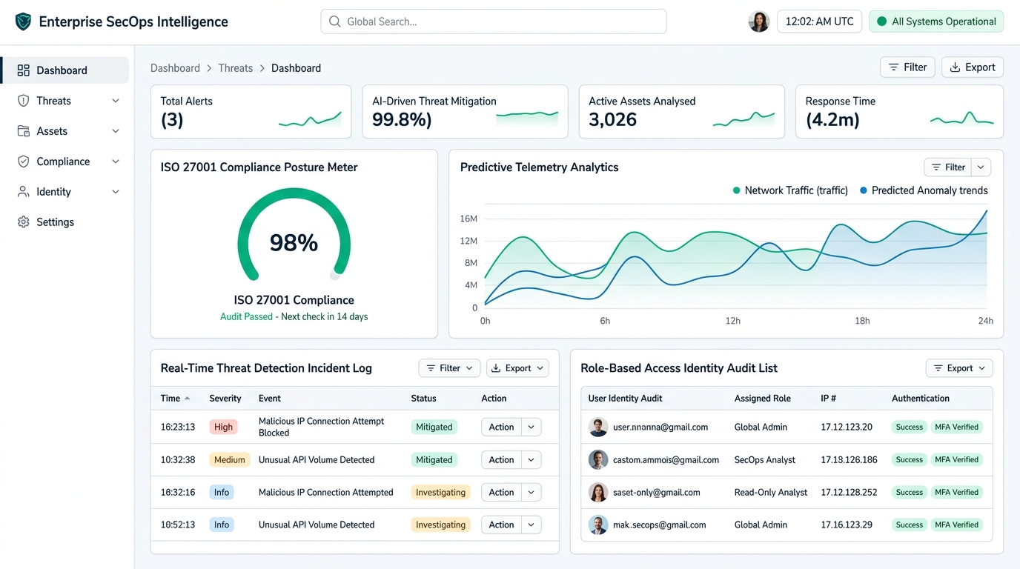Open the user profile avatar in header
The image size is (1020, 569).
pyautogui.click(x=759, y=21)
